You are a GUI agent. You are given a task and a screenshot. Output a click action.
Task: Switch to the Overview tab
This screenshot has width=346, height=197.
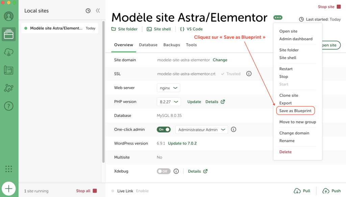(x=124, y=45)
